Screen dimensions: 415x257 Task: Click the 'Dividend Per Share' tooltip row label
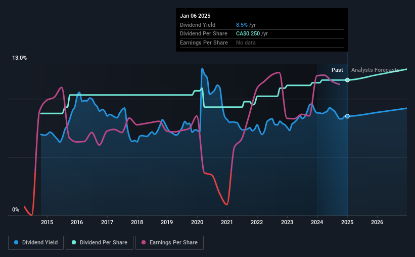click(204, 34)
